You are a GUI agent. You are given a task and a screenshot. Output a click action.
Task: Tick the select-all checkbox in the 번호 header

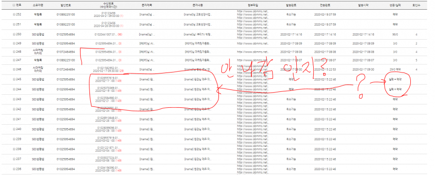14,5
